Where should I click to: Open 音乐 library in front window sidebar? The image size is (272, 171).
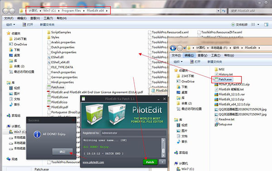point(182,142)
